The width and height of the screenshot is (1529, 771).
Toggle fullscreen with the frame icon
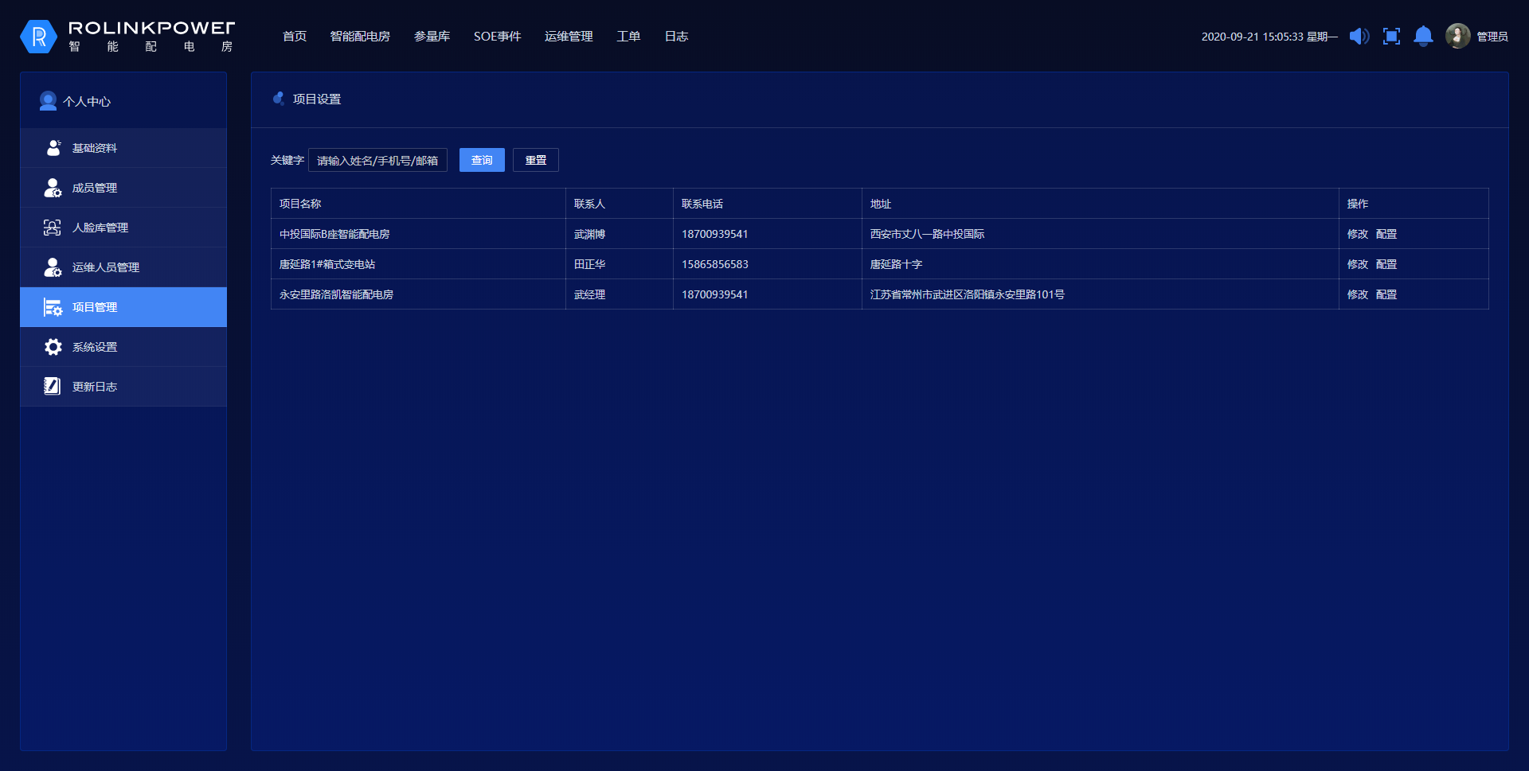tap(1391, 37)
